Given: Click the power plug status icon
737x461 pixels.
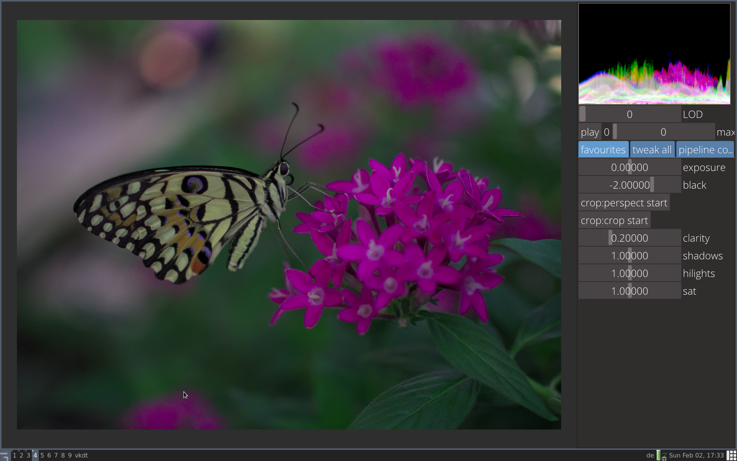Looking at the screenshot, I should (664, 456).
